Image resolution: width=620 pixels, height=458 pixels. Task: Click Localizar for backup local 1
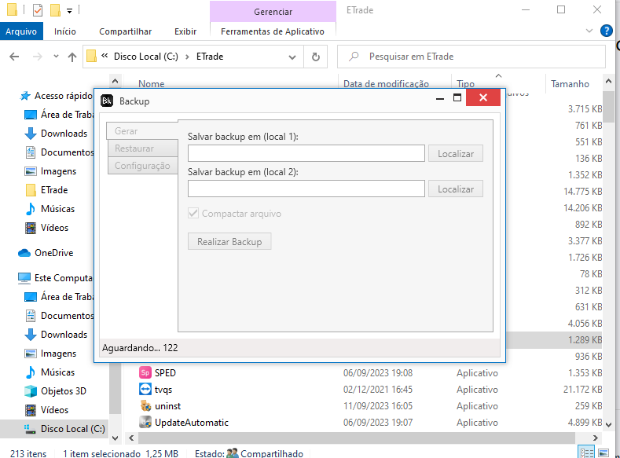tap(456, 154)
